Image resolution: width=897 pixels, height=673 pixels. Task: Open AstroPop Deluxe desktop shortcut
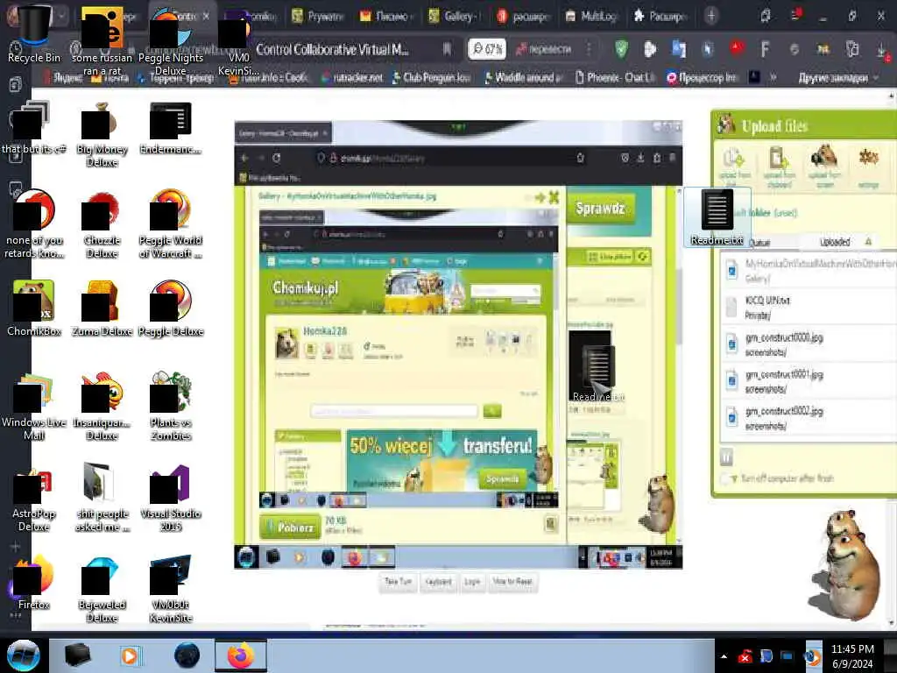[x=33, y=498]
